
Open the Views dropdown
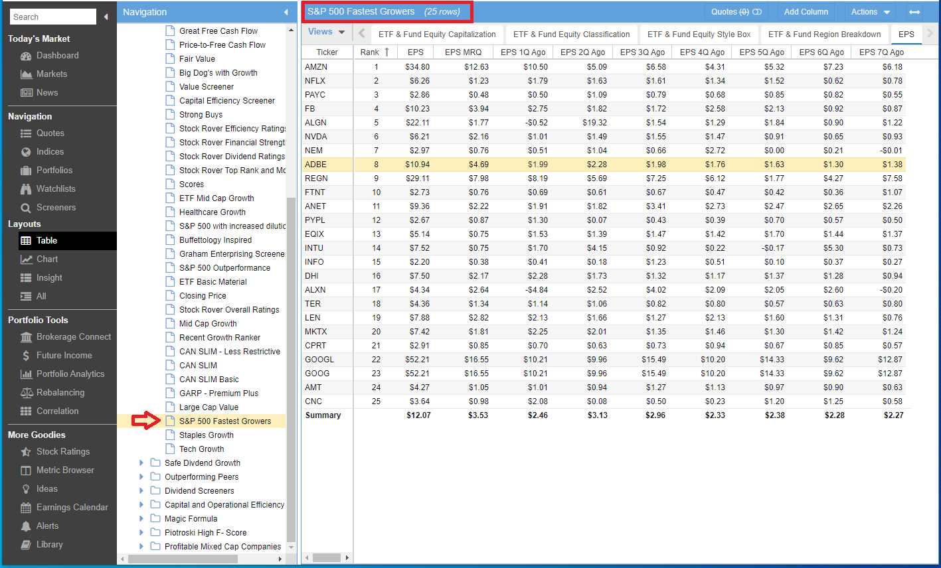(327, 32)
